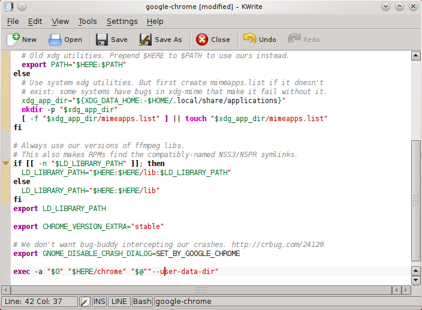The image size is (422, 310).
Task: Open a file with the Open icon
Action: pos(55,40)
